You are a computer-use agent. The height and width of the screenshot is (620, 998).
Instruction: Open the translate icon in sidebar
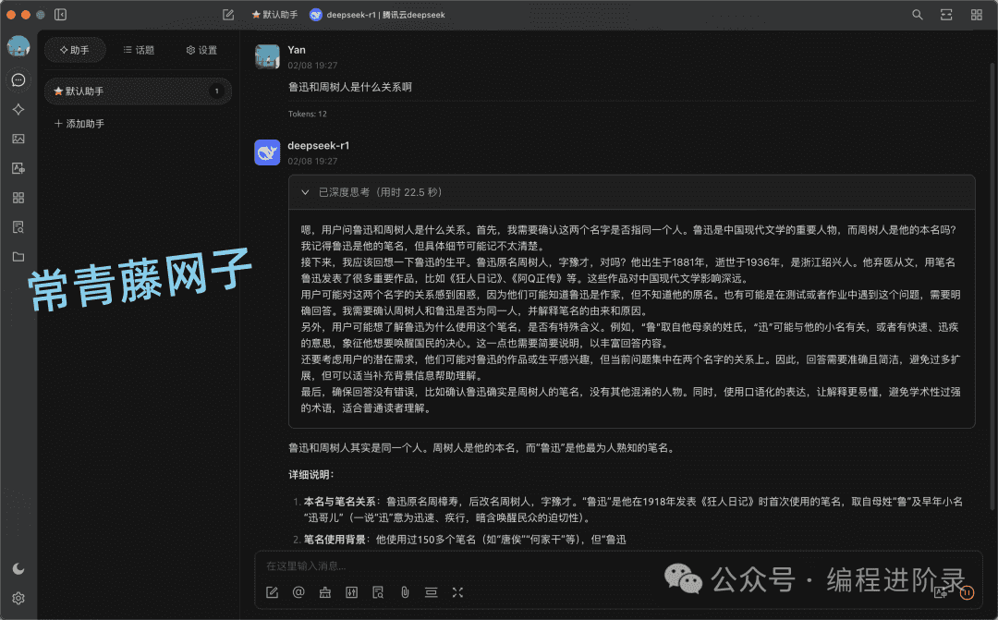point(18,169)
